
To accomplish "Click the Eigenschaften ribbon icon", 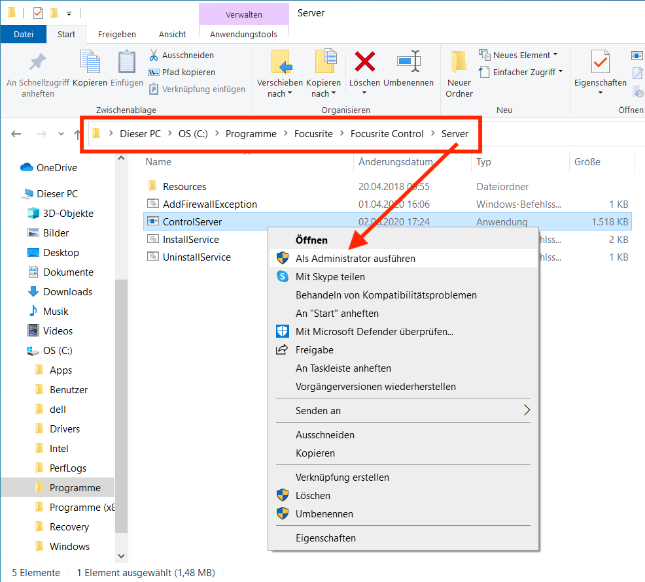I will tap(600, 63).
